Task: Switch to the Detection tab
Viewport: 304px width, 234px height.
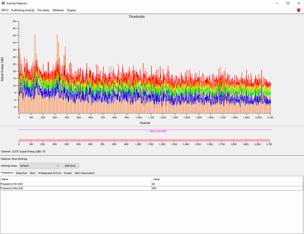Action: pyautogui.click(x=22, y=173)
